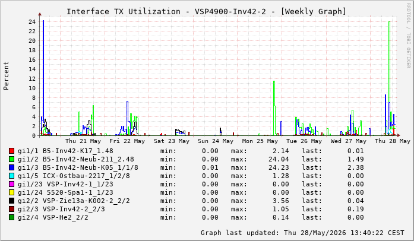414x241 pixels.
Task: Click max value 3.56 for gi2/2
Action: (x=281, y=201)
